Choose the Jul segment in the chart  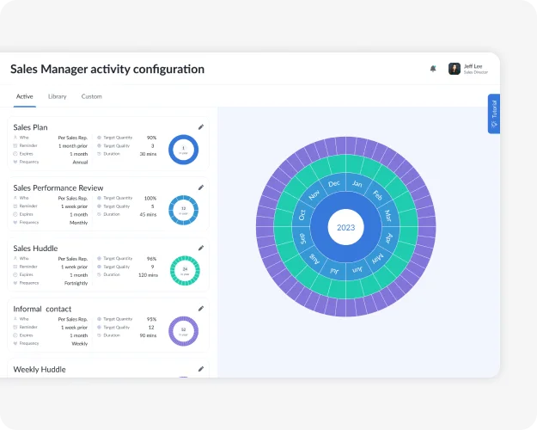click(x=334, y=271)
